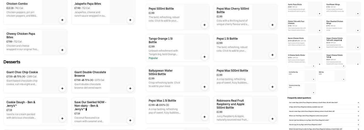Click 'Frequently asked questions' heading
The height and width of the screenshot is (130, 364).
(x=299, y=98)
